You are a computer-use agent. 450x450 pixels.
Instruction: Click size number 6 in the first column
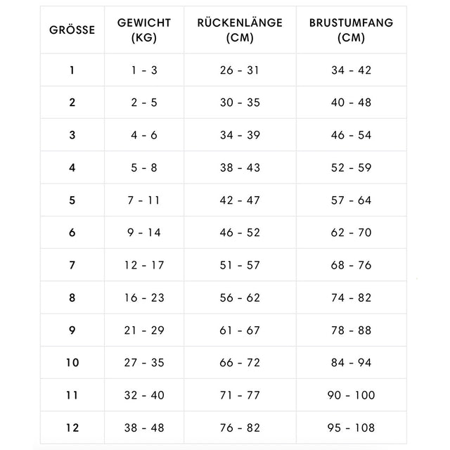coord(72,233)
